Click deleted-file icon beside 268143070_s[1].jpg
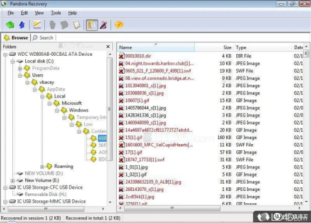Screen dimensions: 311x223 pos(121,189)
